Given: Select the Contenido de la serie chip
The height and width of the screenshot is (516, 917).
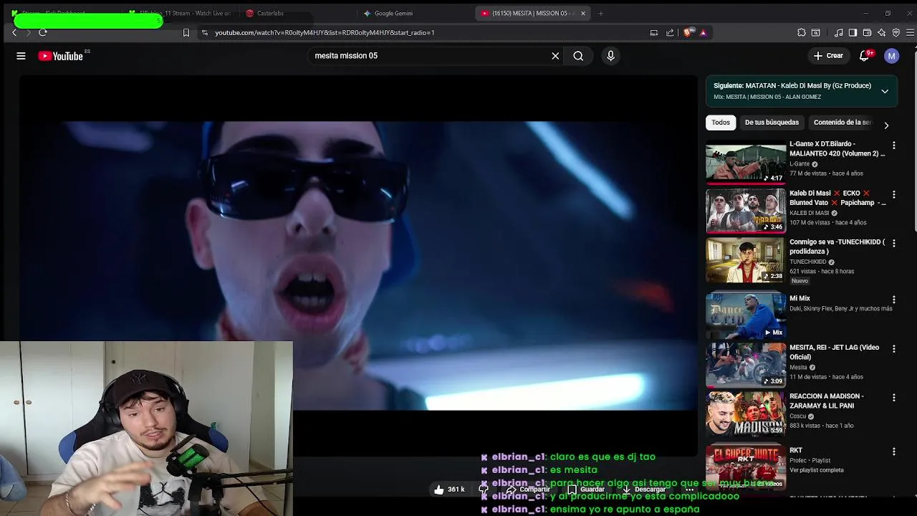Looking at the screenshot, I should (842, 123).
